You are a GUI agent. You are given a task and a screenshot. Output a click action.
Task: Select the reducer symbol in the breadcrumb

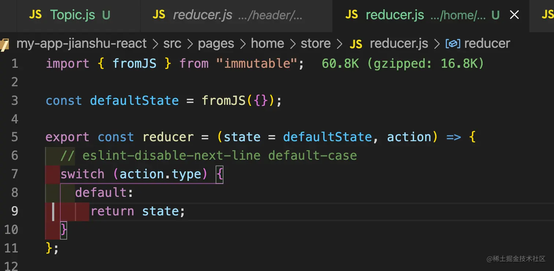[487, 44]
